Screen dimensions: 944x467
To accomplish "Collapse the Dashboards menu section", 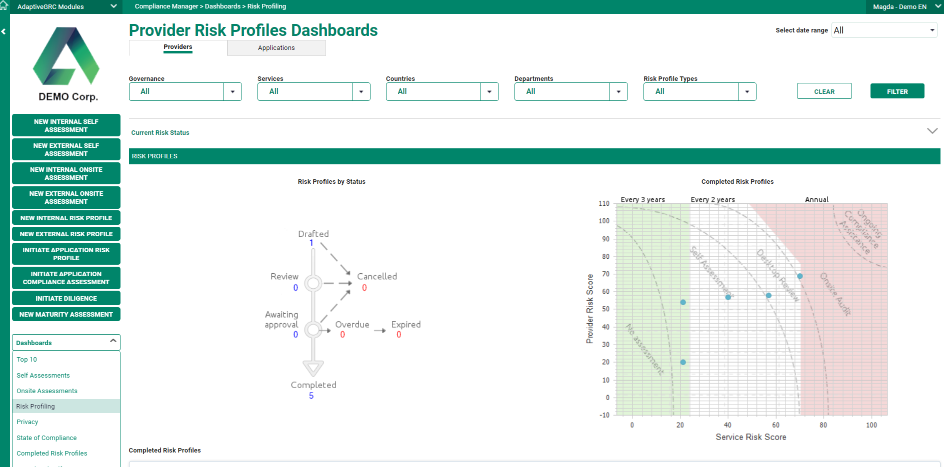I will (x=113, y=342).
